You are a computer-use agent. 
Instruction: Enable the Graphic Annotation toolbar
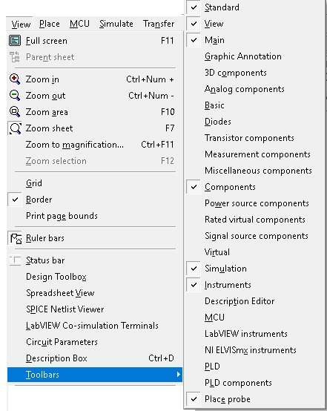243,56
